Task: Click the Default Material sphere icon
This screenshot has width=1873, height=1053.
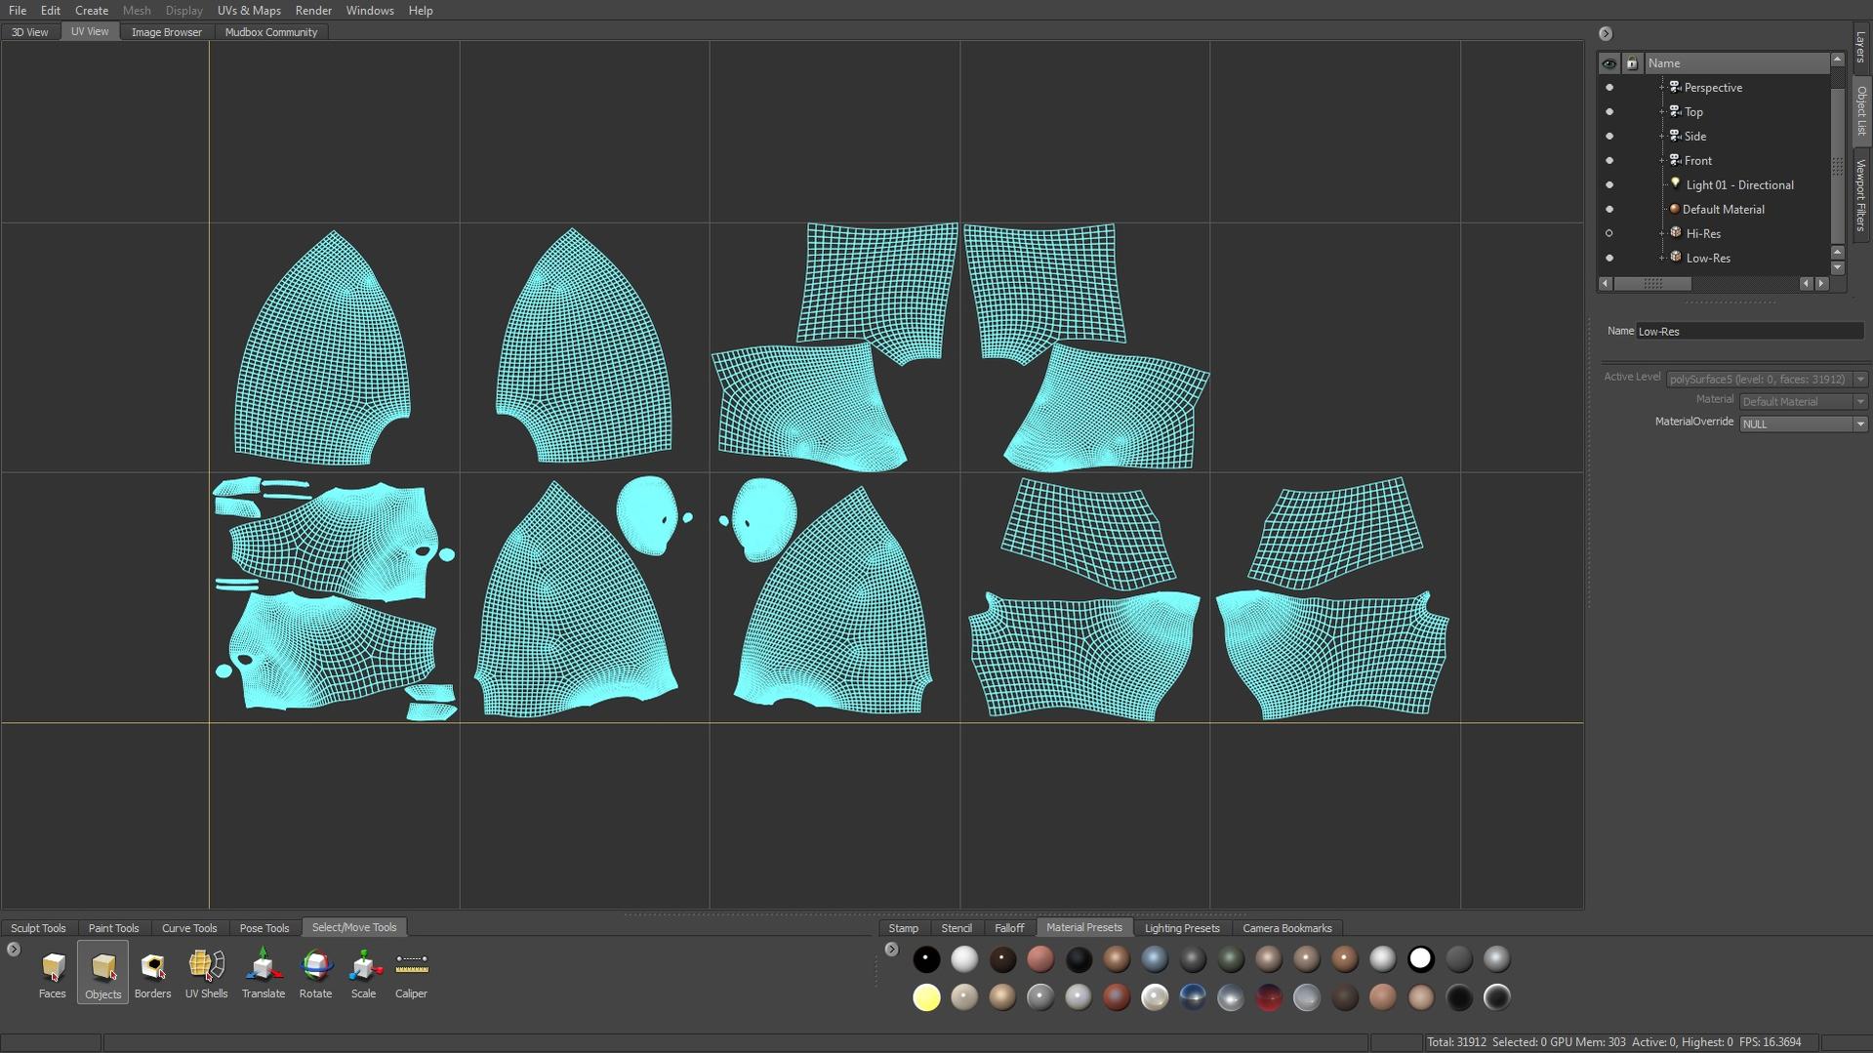Action: coord(1674,209)
